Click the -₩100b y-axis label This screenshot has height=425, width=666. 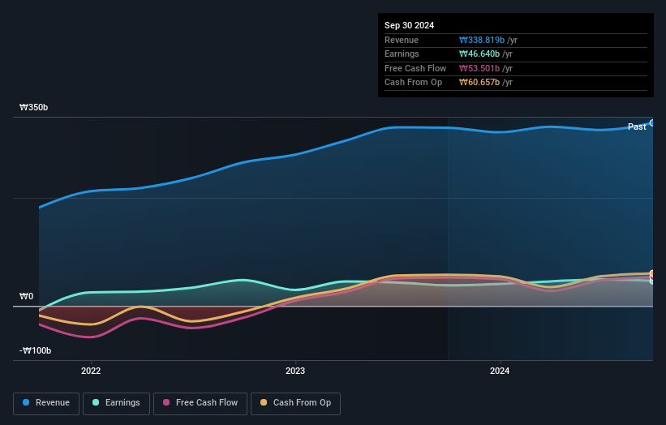35,350
